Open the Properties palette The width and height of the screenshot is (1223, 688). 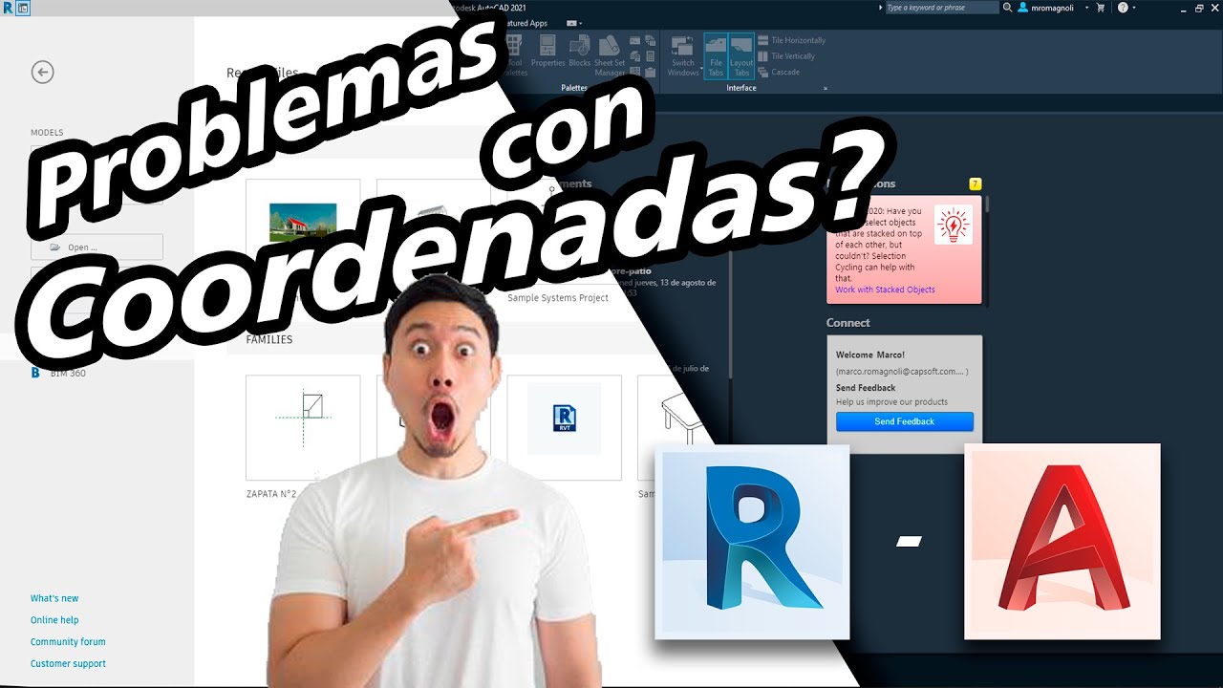pos(548,52)
